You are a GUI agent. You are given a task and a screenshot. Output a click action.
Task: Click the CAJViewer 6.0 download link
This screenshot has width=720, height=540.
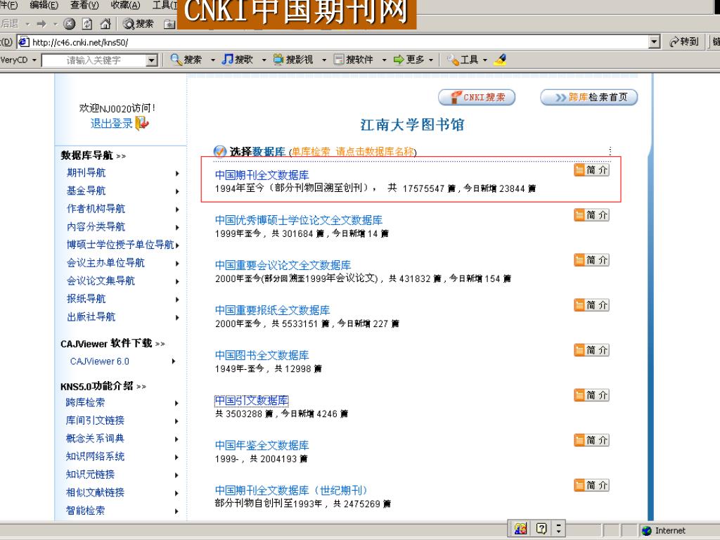tap(100, 361)
